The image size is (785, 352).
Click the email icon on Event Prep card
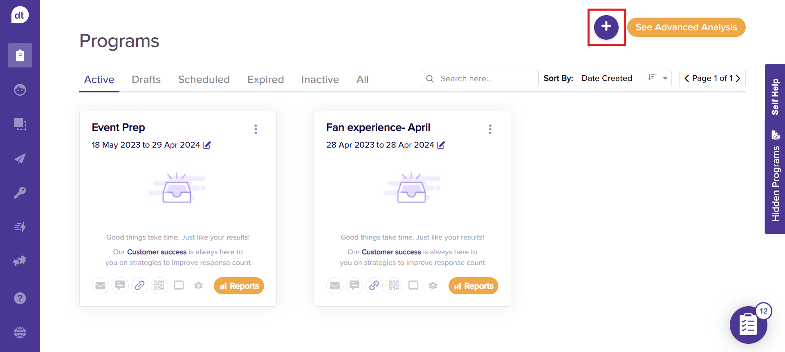pos(101,285)
